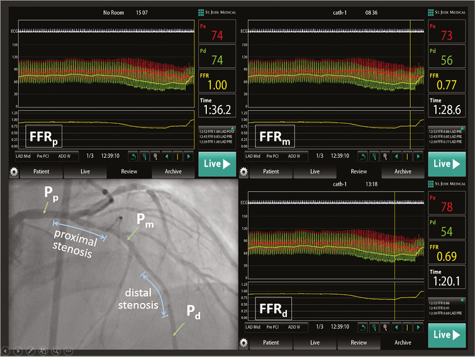This screenshot has width=475, height=357.
Task: Click the undo arrow in the FFRp panel
Action: 133,156
